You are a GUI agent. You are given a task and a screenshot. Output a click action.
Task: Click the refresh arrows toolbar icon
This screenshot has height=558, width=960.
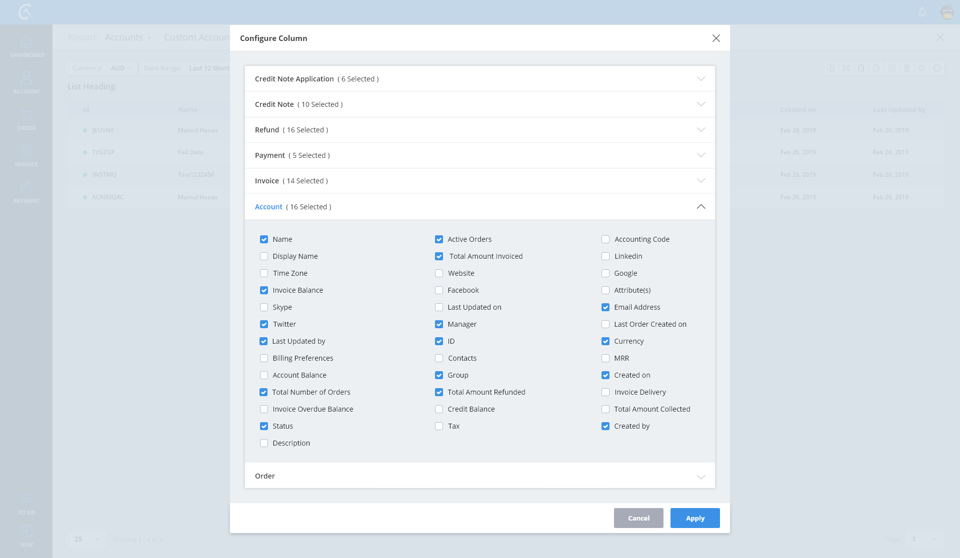(x=937, y=68)
